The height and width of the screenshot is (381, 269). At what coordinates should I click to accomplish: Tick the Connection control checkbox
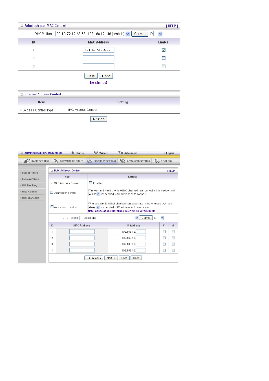pos(52,192)
